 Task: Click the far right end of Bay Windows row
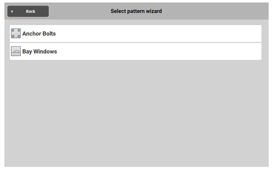256,51
